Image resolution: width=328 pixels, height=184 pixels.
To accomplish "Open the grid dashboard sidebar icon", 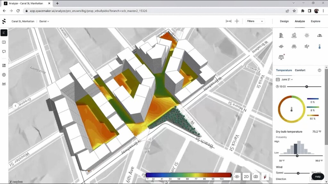I will tap(4, 65).
